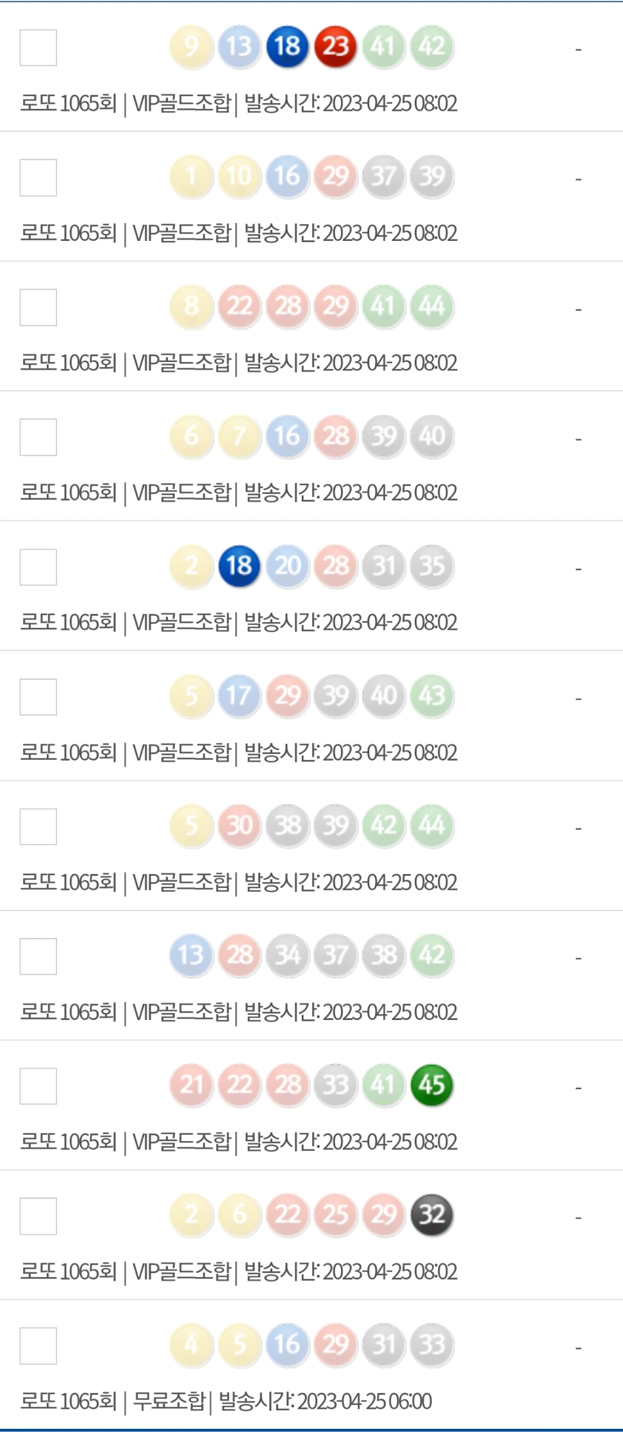
Task: Check the box for combination 9-13-18-23-41-42
Action: [x=38, y=47]
